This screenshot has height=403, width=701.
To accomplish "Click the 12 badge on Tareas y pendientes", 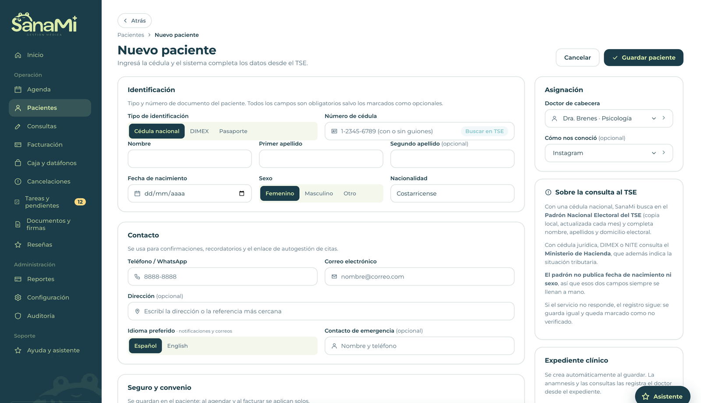I will (80, 202).
